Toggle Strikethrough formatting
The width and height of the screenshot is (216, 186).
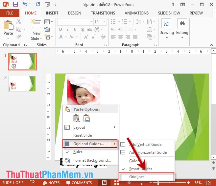(90, 29)
